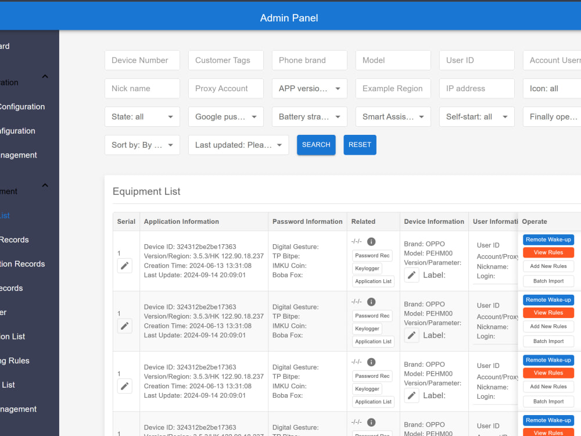Screen dimensions: 581x436
Task: Focus the Phone brand input field
Action: (310, 60)
